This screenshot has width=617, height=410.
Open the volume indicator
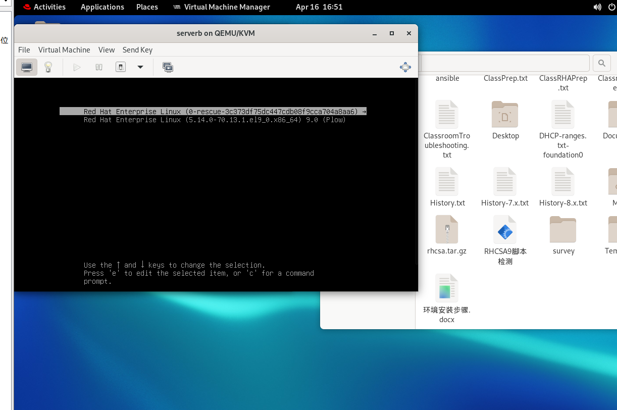click(597, 7)
